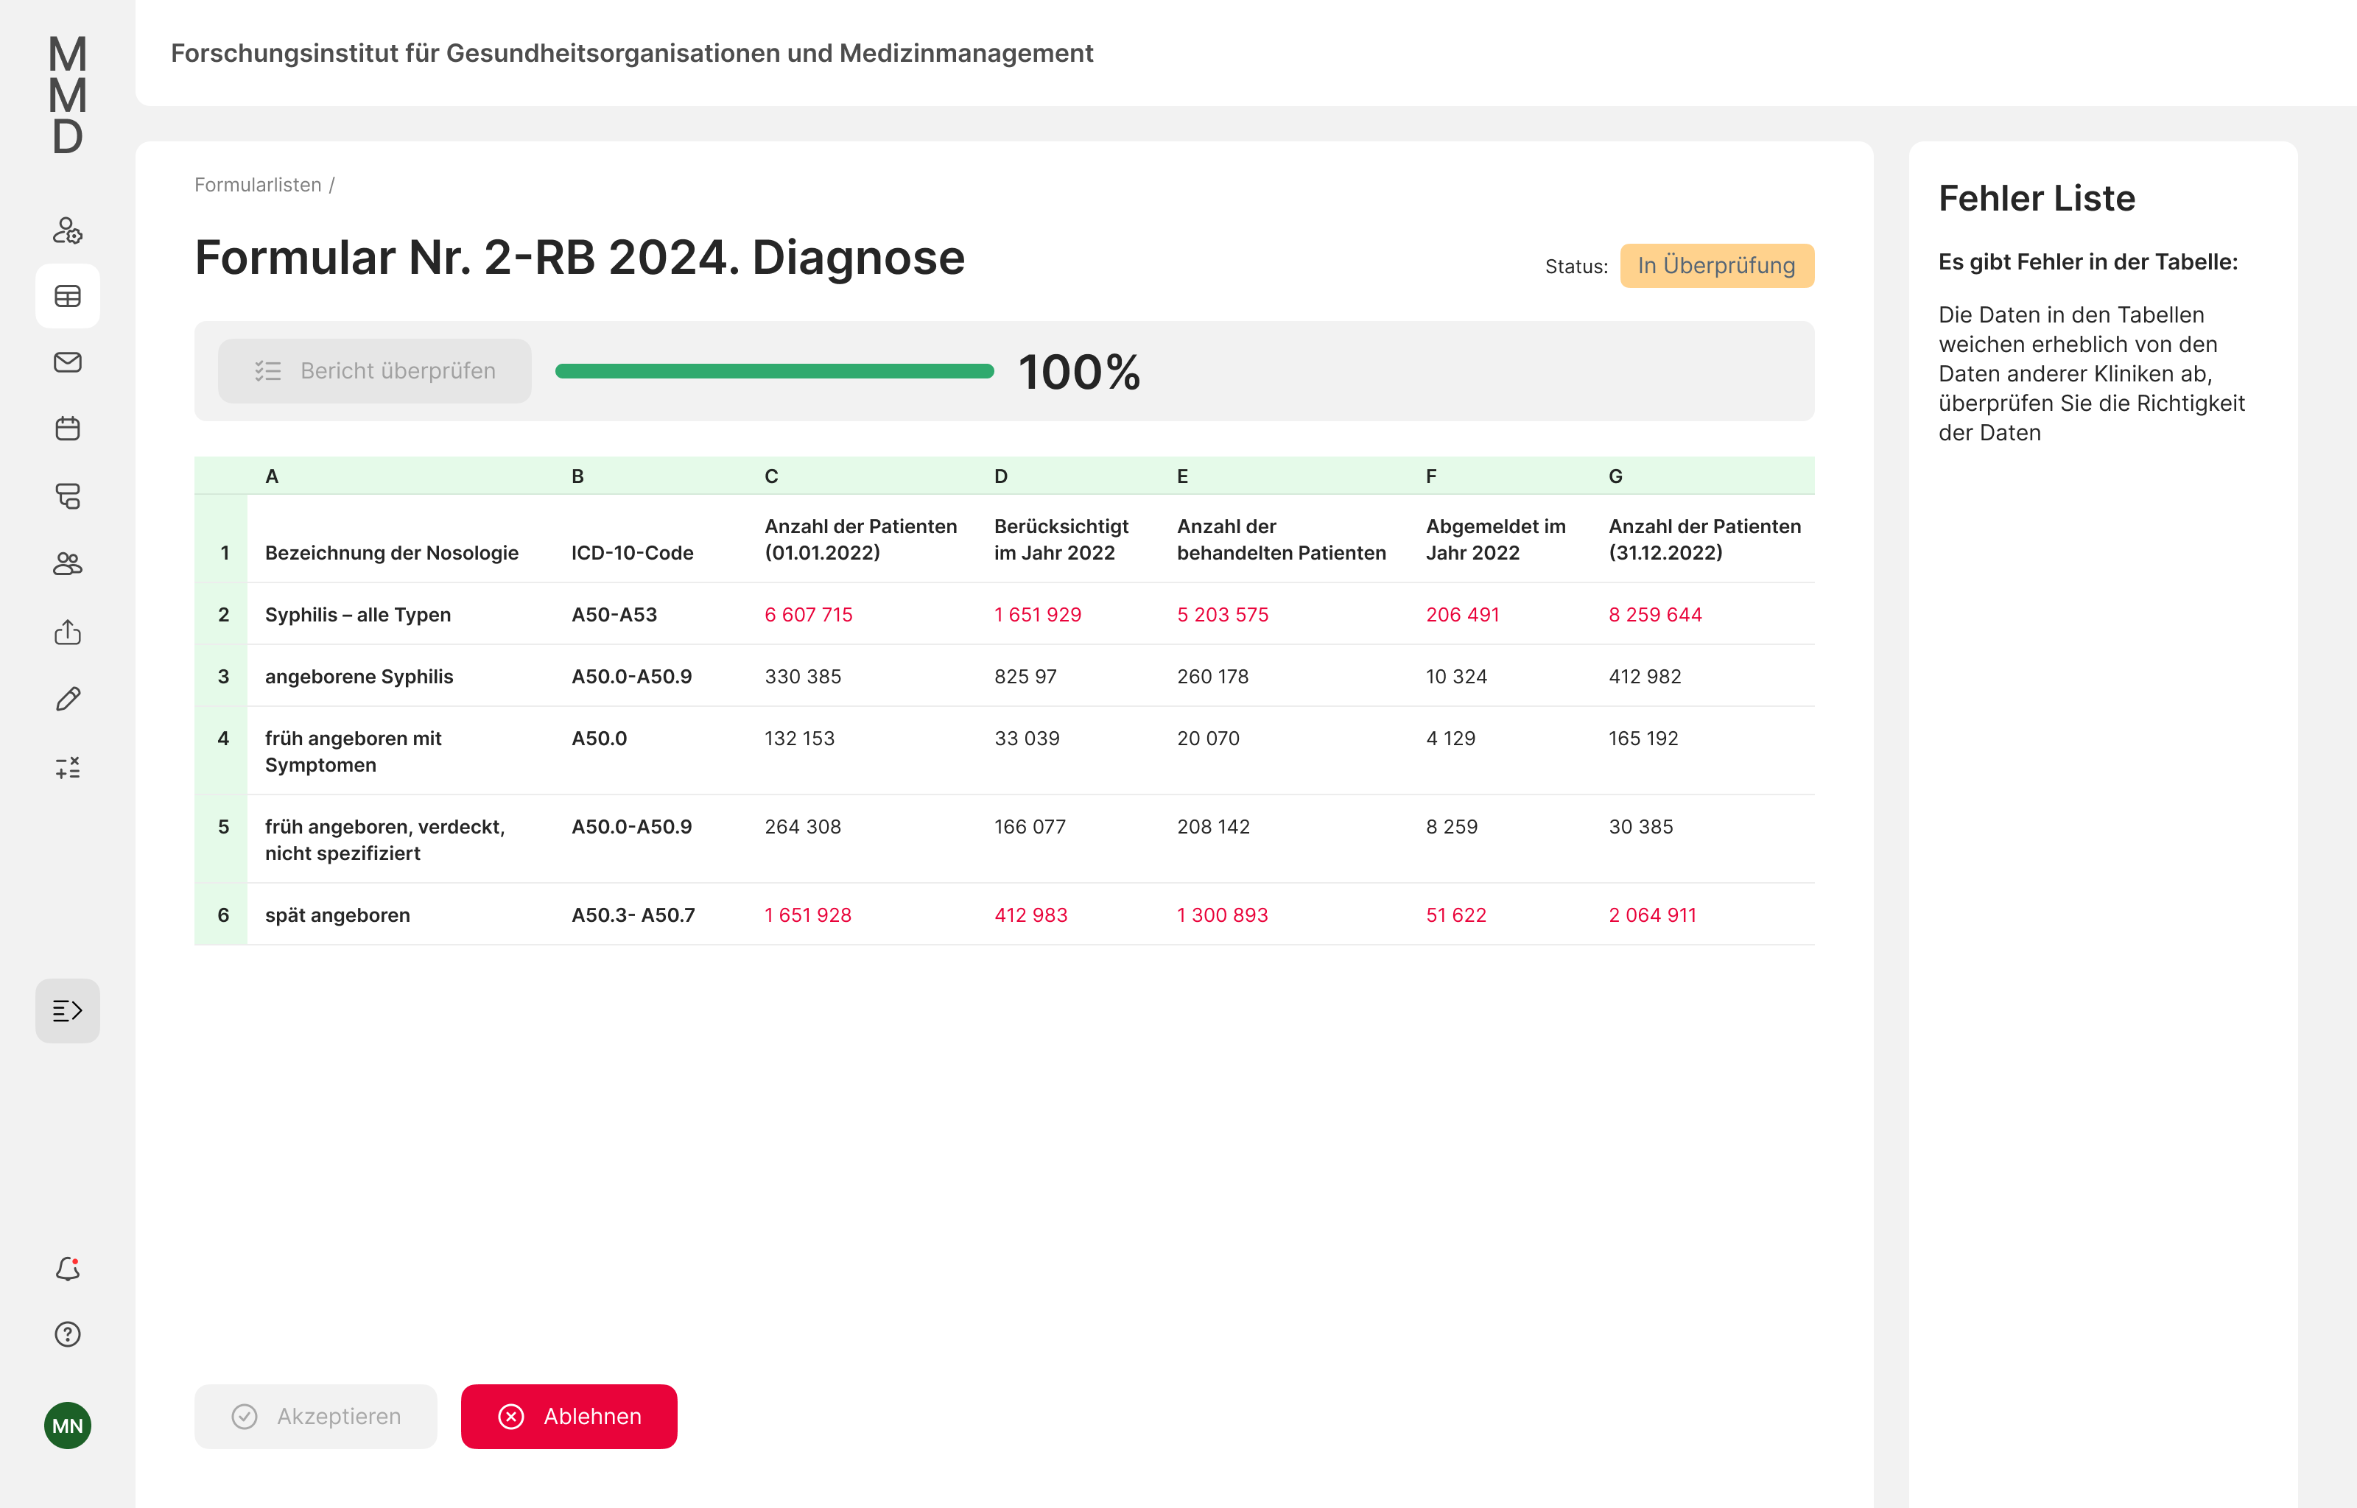Open the user settings sidebar icon

(68, 230)
